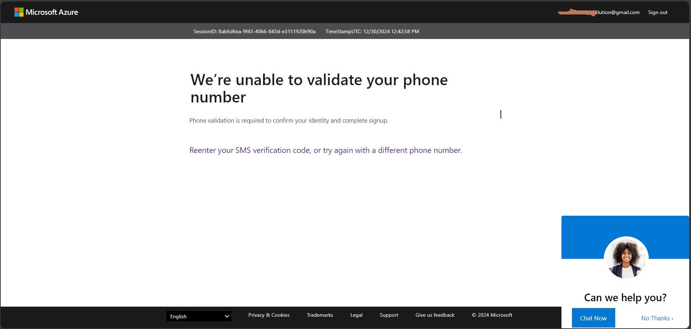Open the Support page
This screenshot has height=329, width=691.
click(x=389, y=315)
